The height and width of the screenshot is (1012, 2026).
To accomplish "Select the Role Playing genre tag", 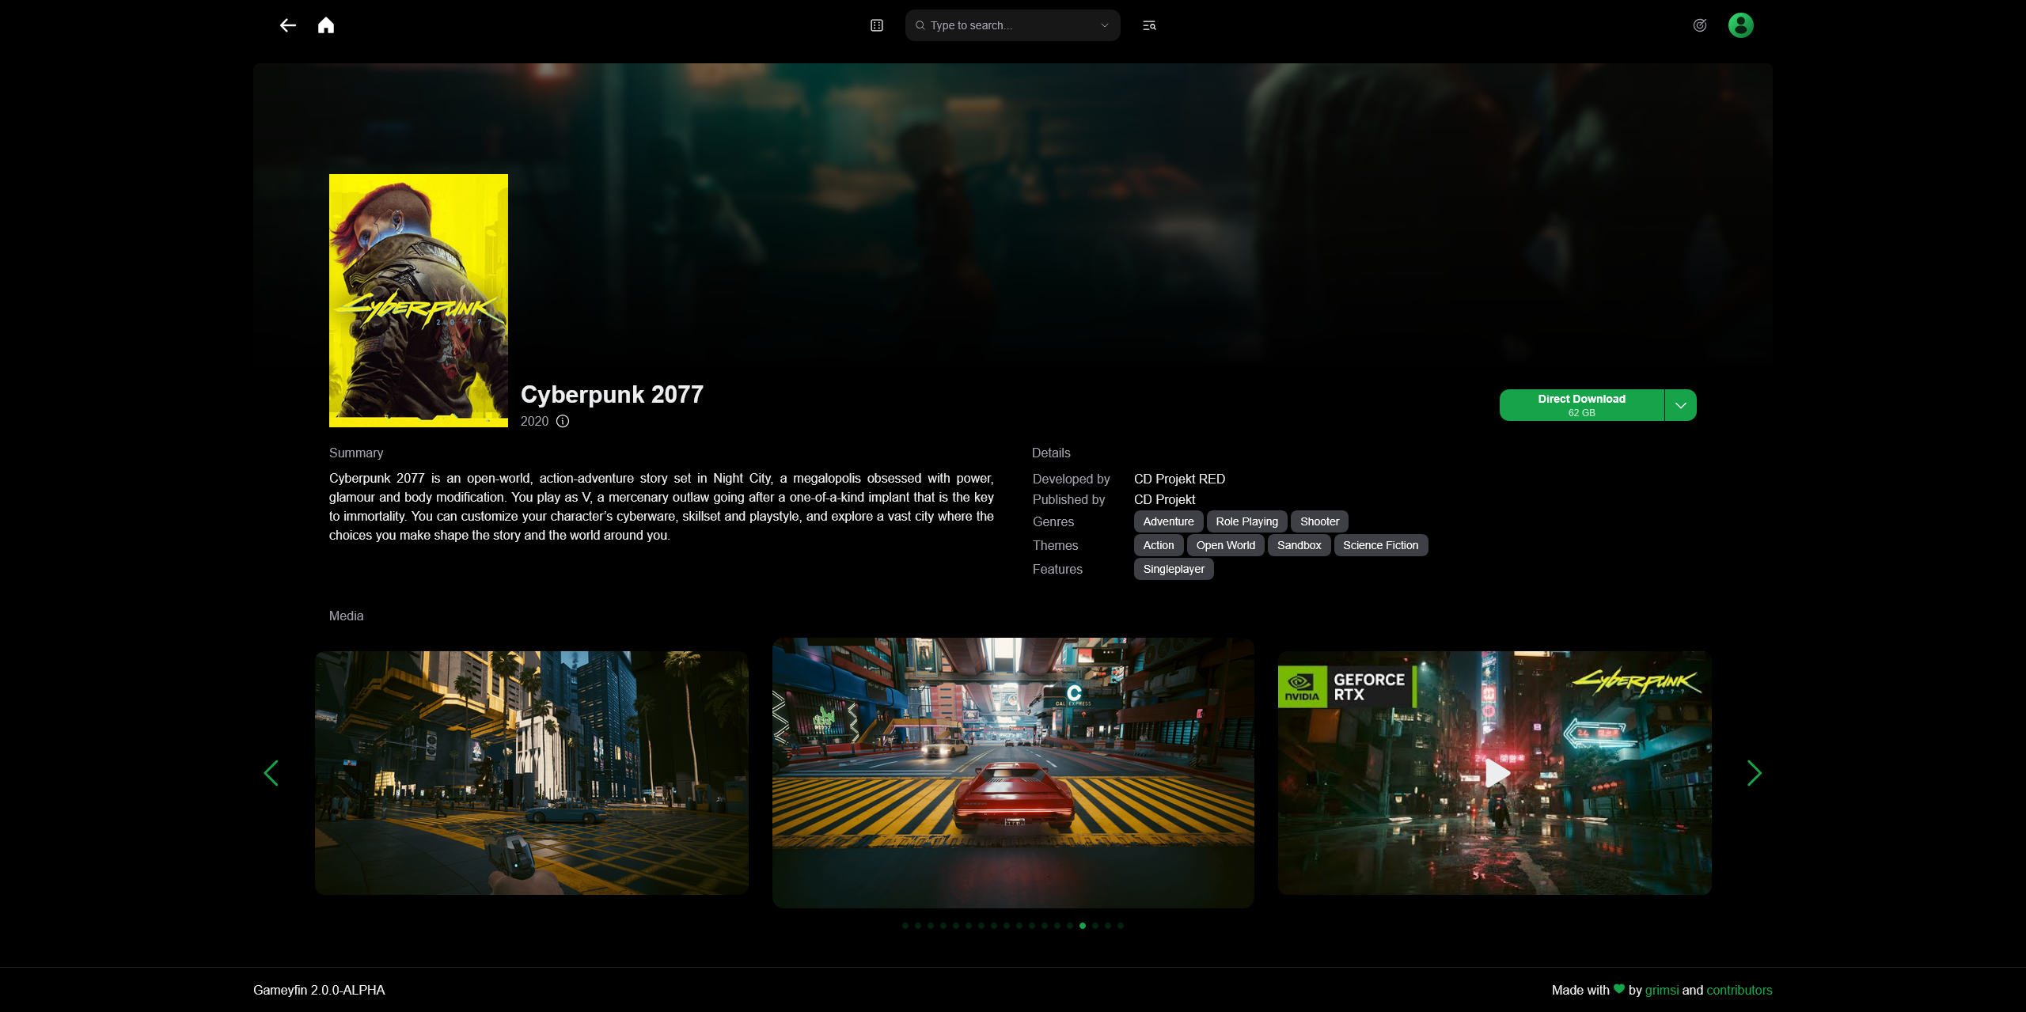I will pos(1246,521).
